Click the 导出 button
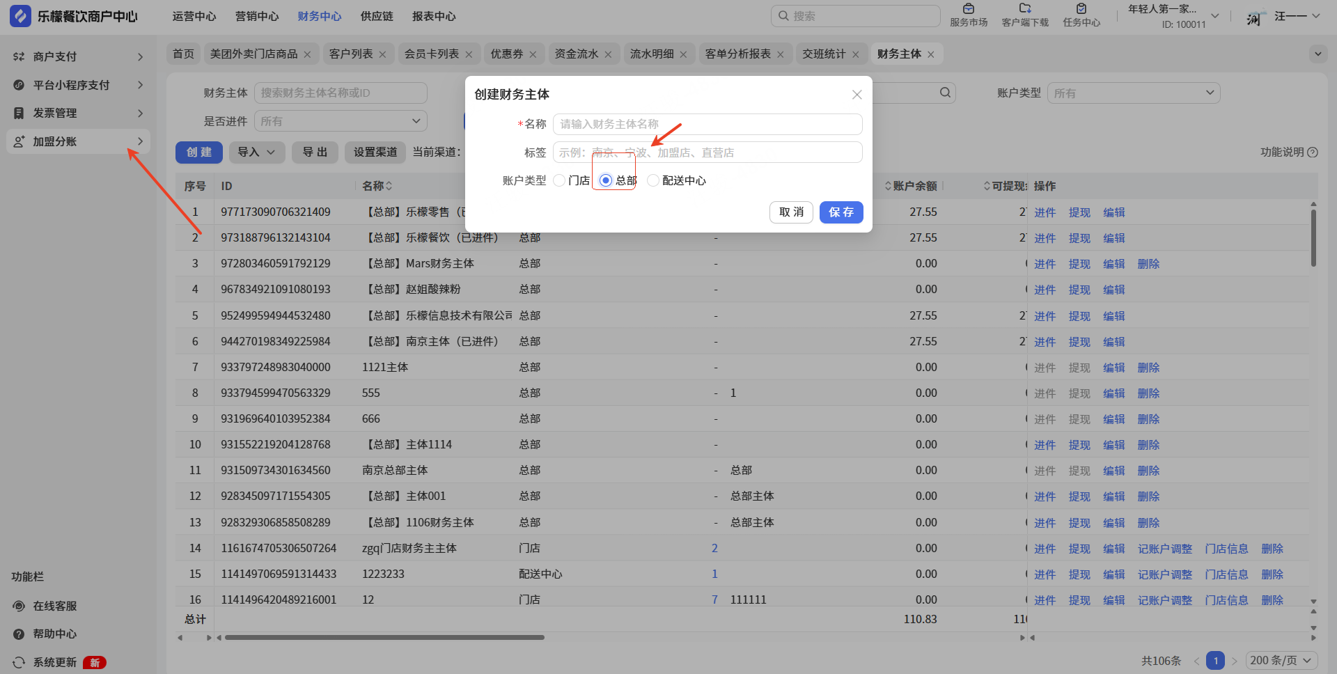Screen dimensions: 1337x674 pos(315,152)
